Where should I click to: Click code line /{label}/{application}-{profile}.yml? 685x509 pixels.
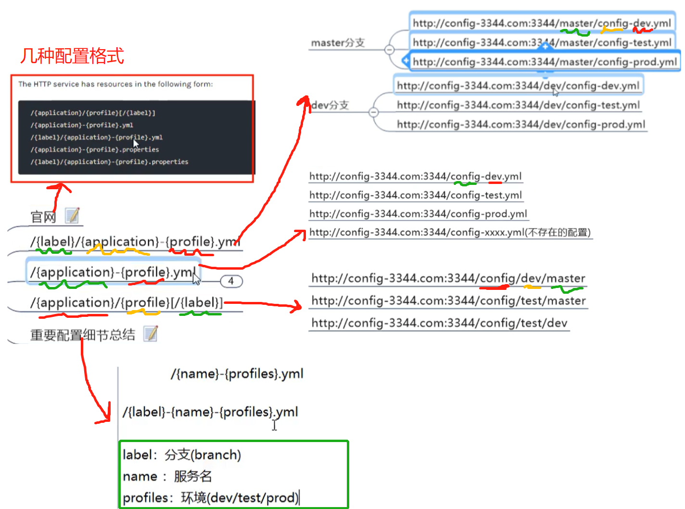97,137
